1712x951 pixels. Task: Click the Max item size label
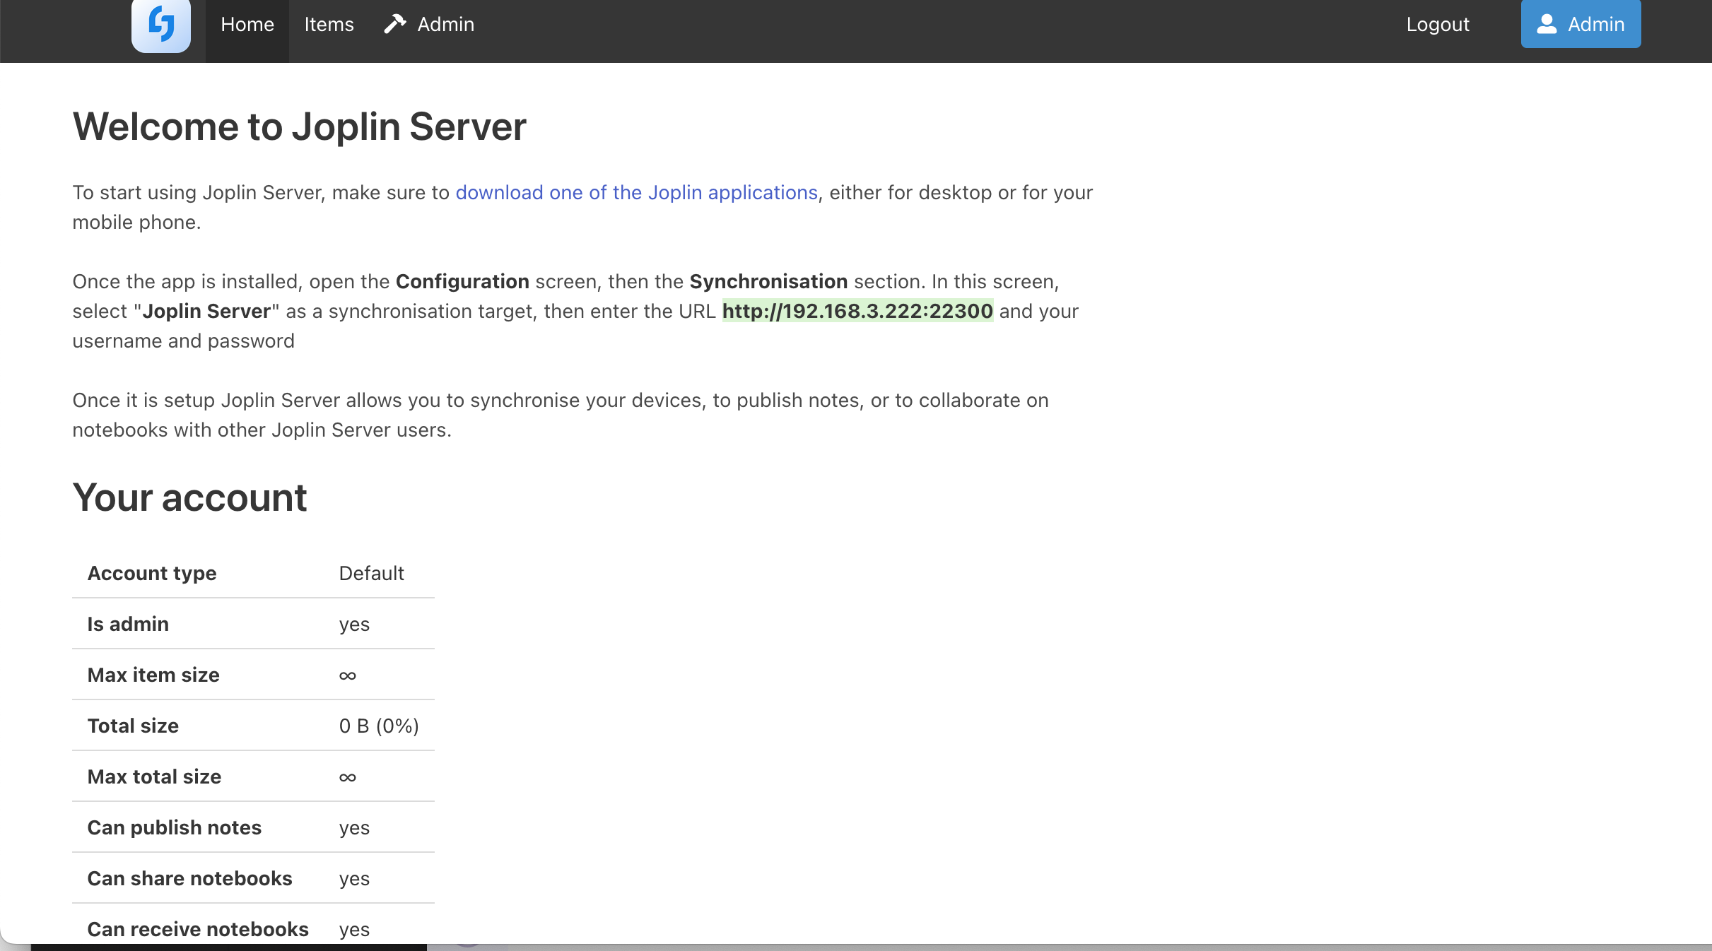[153, 675]
